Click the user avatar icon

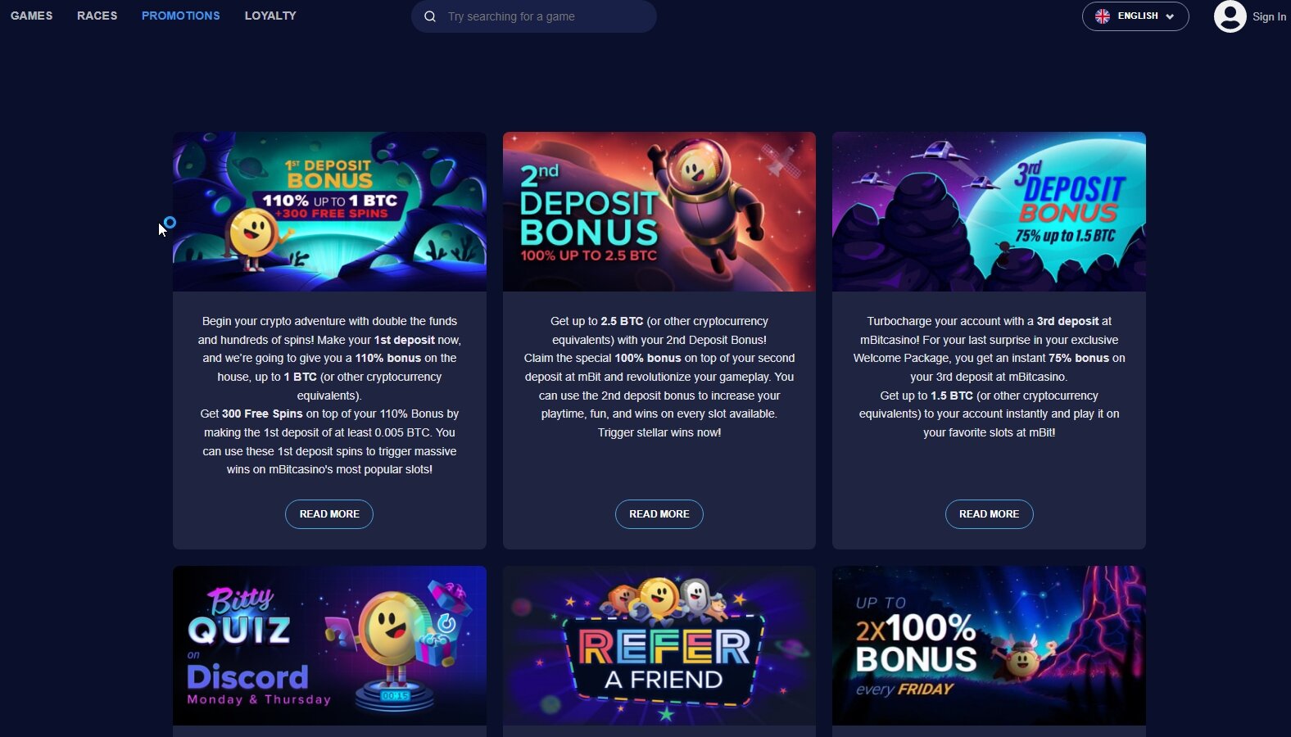[x=1230, y=16]
